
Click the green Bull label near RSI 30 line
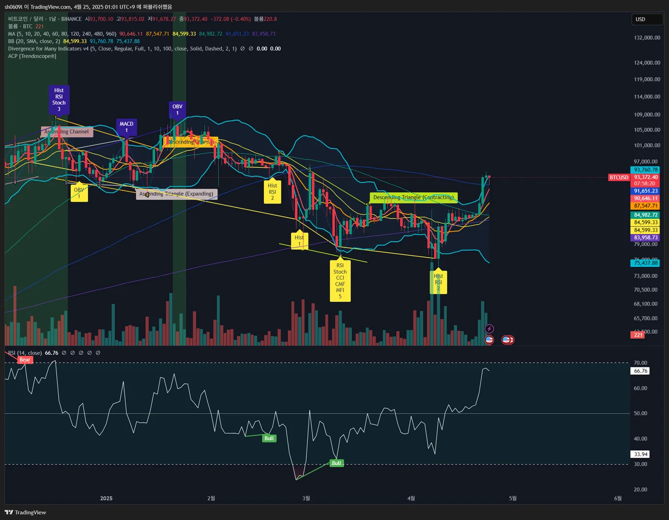336,463
